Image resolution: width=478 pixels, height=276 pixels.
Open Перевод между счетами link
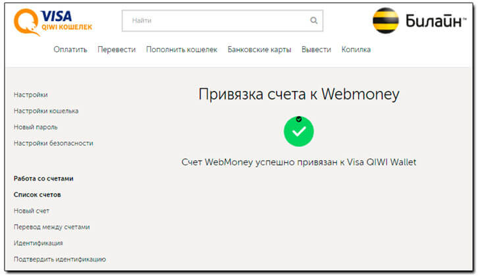51,227
